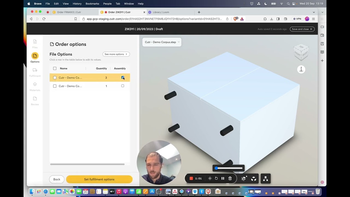Click the table horizontal scrollbar

click(87, 164)
